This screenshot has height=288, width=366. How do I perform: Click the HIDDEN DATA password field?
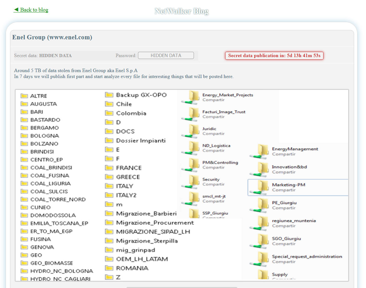(x=166, y=55)
